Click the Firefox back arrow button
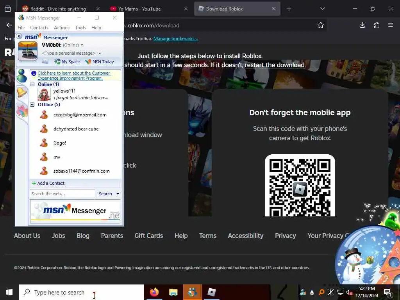 tap(9, 25)
